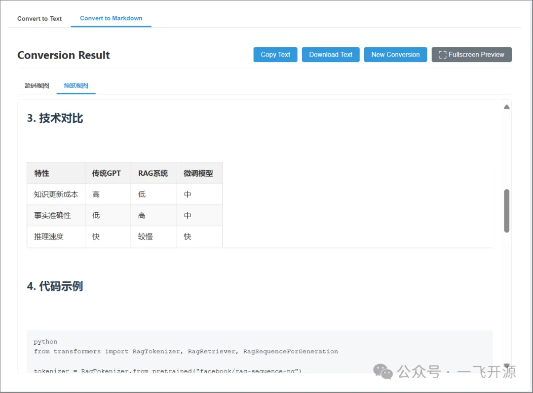Click the 微调模型 column header
This screenshot has height=393, width=533.
(x=199, y=173)
